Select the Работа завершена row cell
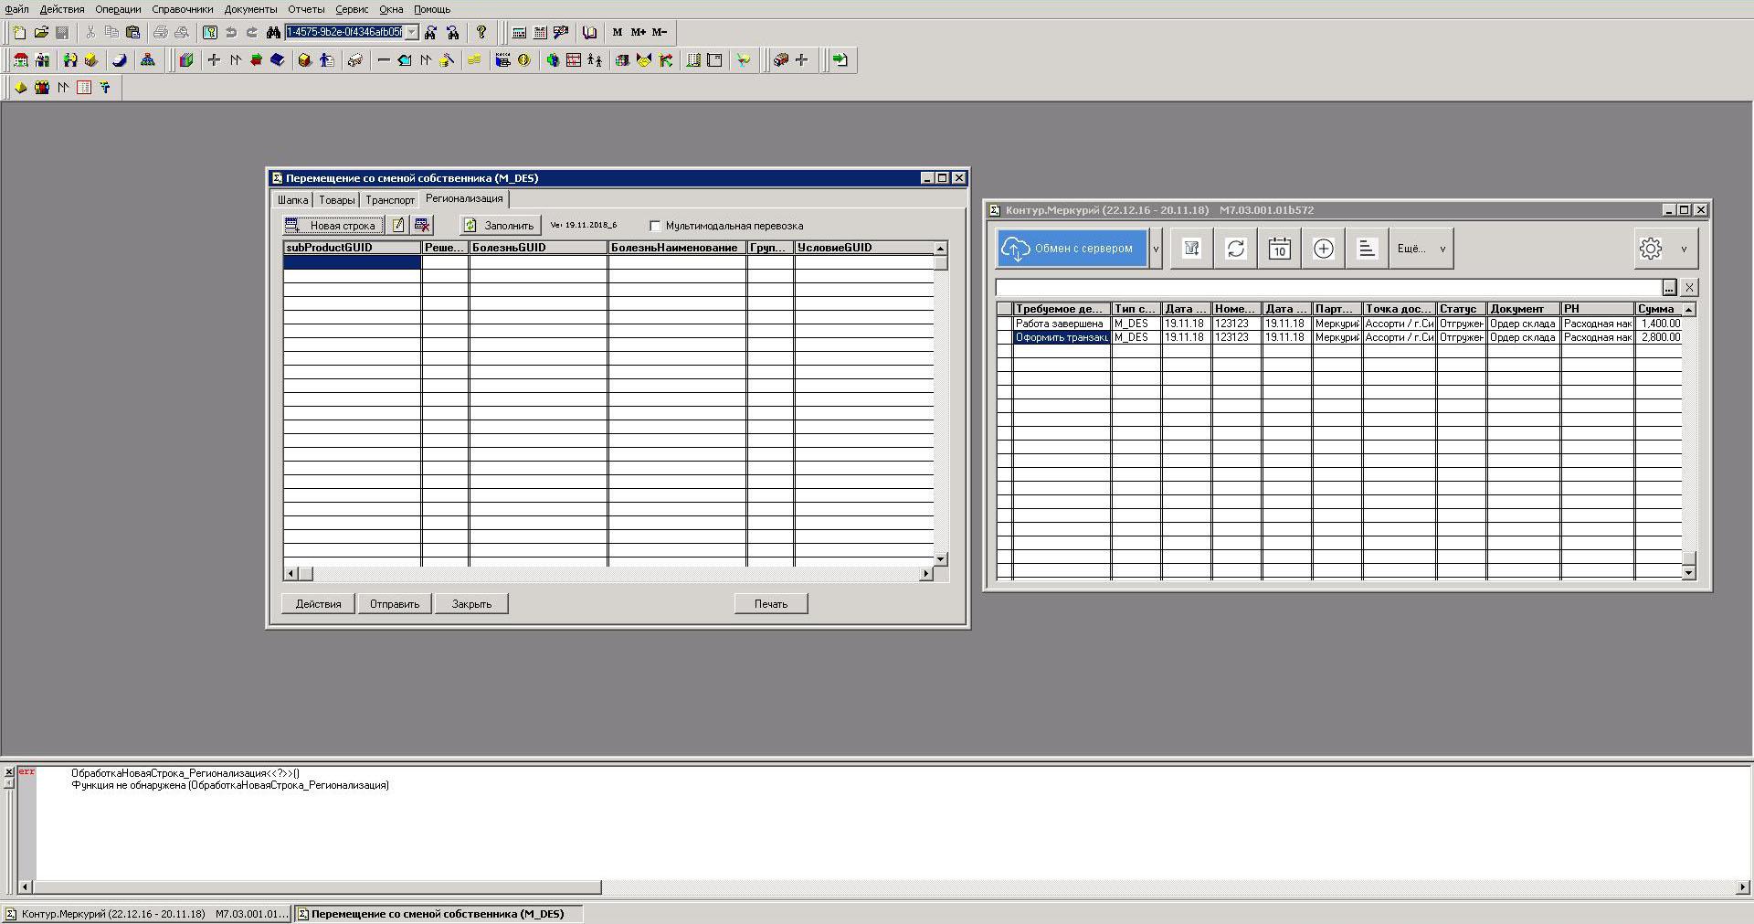1754x924 pixels. (x=1062, y=324)
